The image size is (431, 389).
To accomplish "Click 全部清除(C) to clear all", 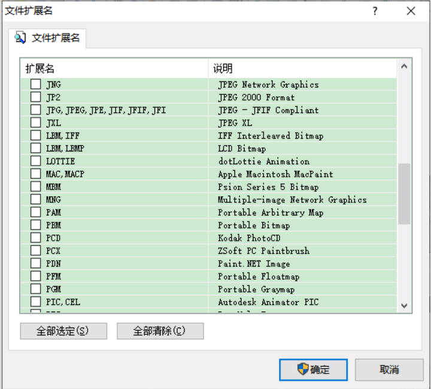I will (160, 331).
